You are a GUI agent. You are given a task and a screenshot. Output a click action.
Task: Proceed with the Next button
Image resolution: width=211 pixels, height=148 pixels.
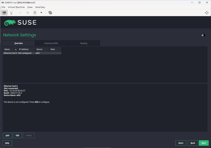click(x=204, y=143)
